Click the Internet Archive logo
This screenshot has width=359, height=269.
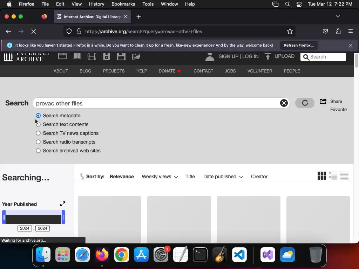click(x=26, y=57)
